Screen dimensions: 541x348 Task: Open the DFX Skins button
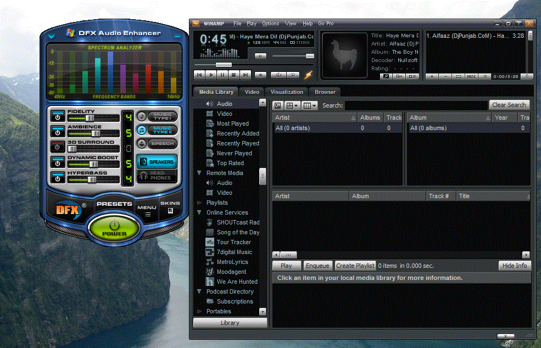point(170,207)
